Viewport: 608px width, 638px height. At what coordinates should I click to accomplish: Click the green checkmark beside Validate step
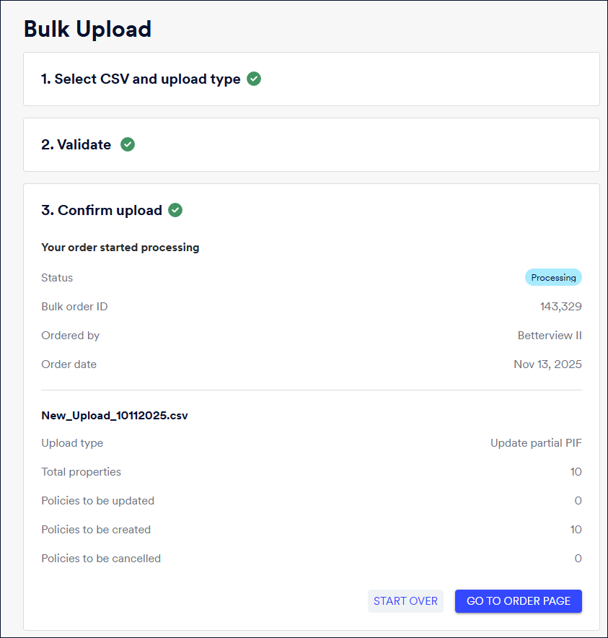pyautogui.click(x=128, y=144)
